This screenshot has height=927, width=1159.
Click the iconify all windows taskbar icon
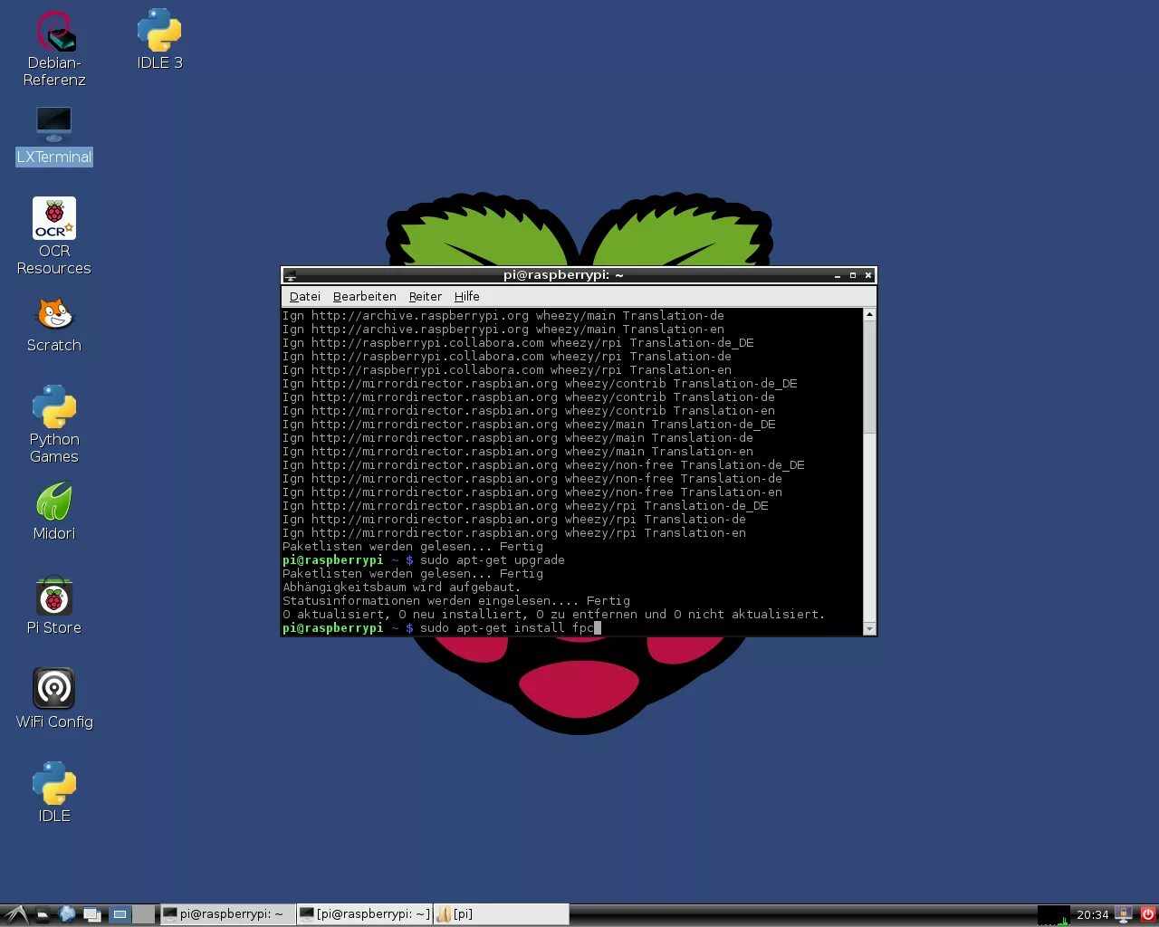click(92, 914)
